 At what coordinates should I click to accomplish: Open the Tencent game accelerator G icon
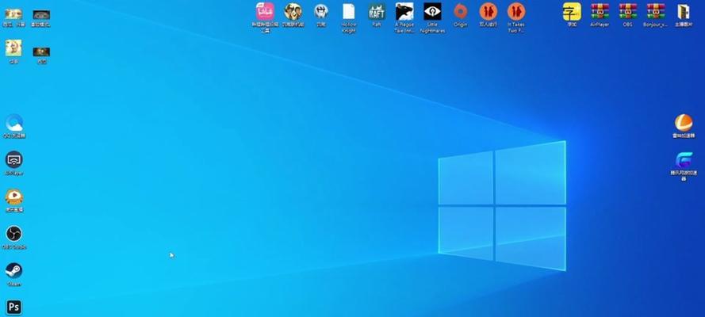684,160
